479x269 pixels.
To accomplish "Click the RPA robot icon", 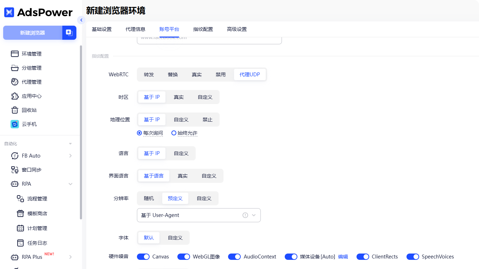I will [x=14, y=184].
